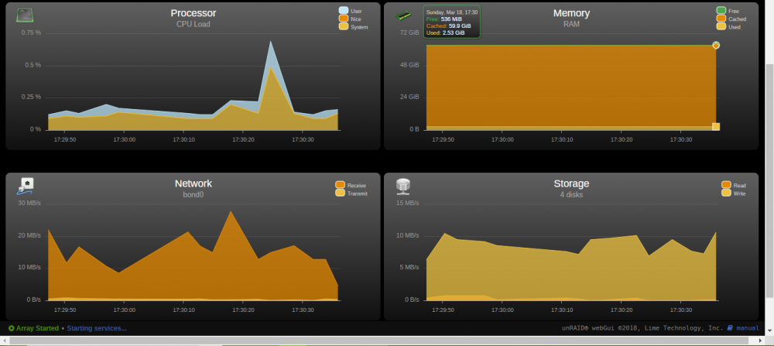The image size is (774, 346).
Task: Click the scroll left arrow of horizontal scrollbar
Action: pos(5,341)
